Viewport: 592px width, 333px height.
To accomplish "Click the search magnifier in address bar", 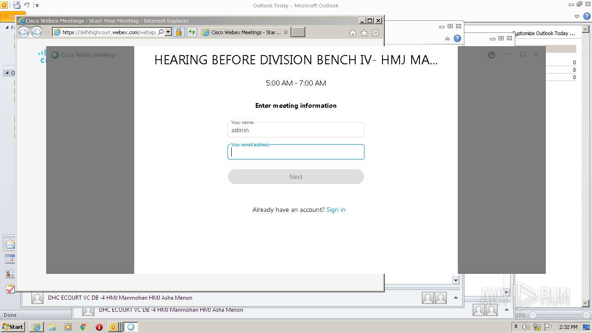I will click(160, 32).
